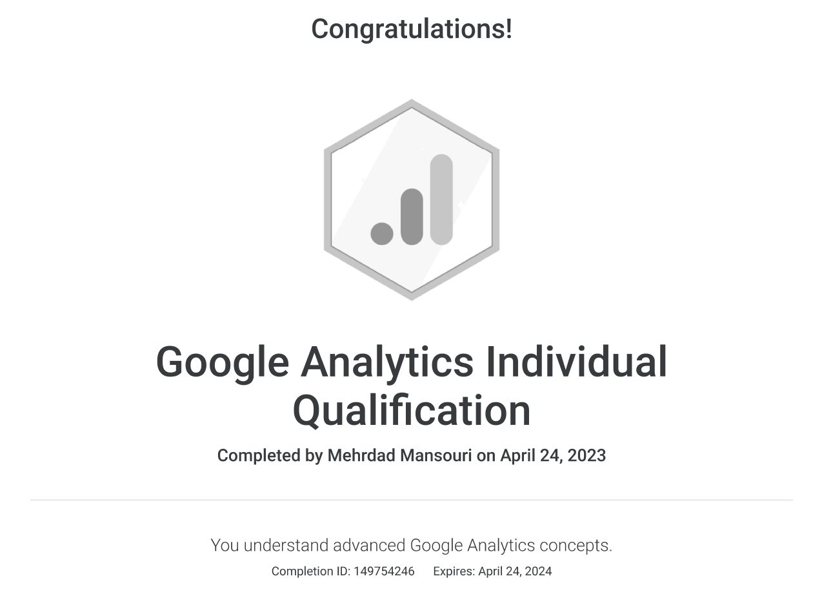Click the name "Mehrdad Mansouri"
This screenshot has height=607, width=822.
click(400, 455)
